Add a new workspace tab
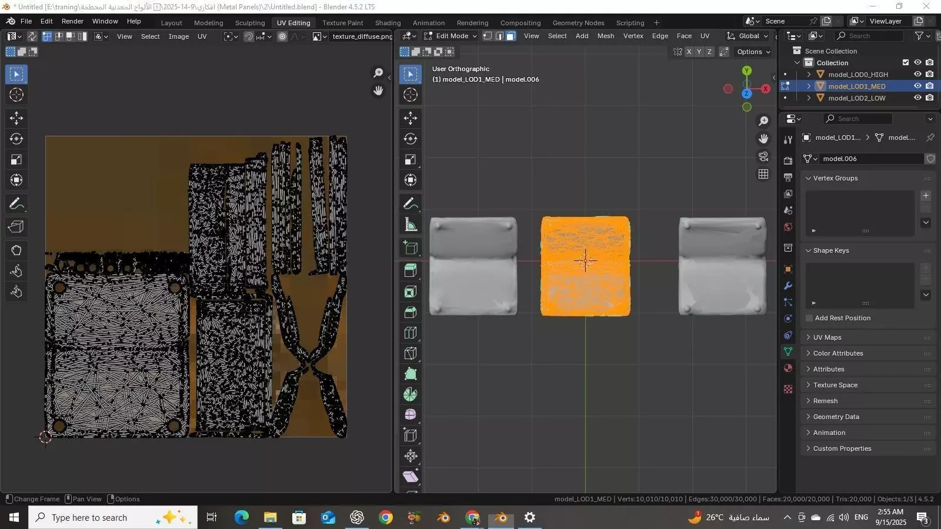 pos(656,23)
